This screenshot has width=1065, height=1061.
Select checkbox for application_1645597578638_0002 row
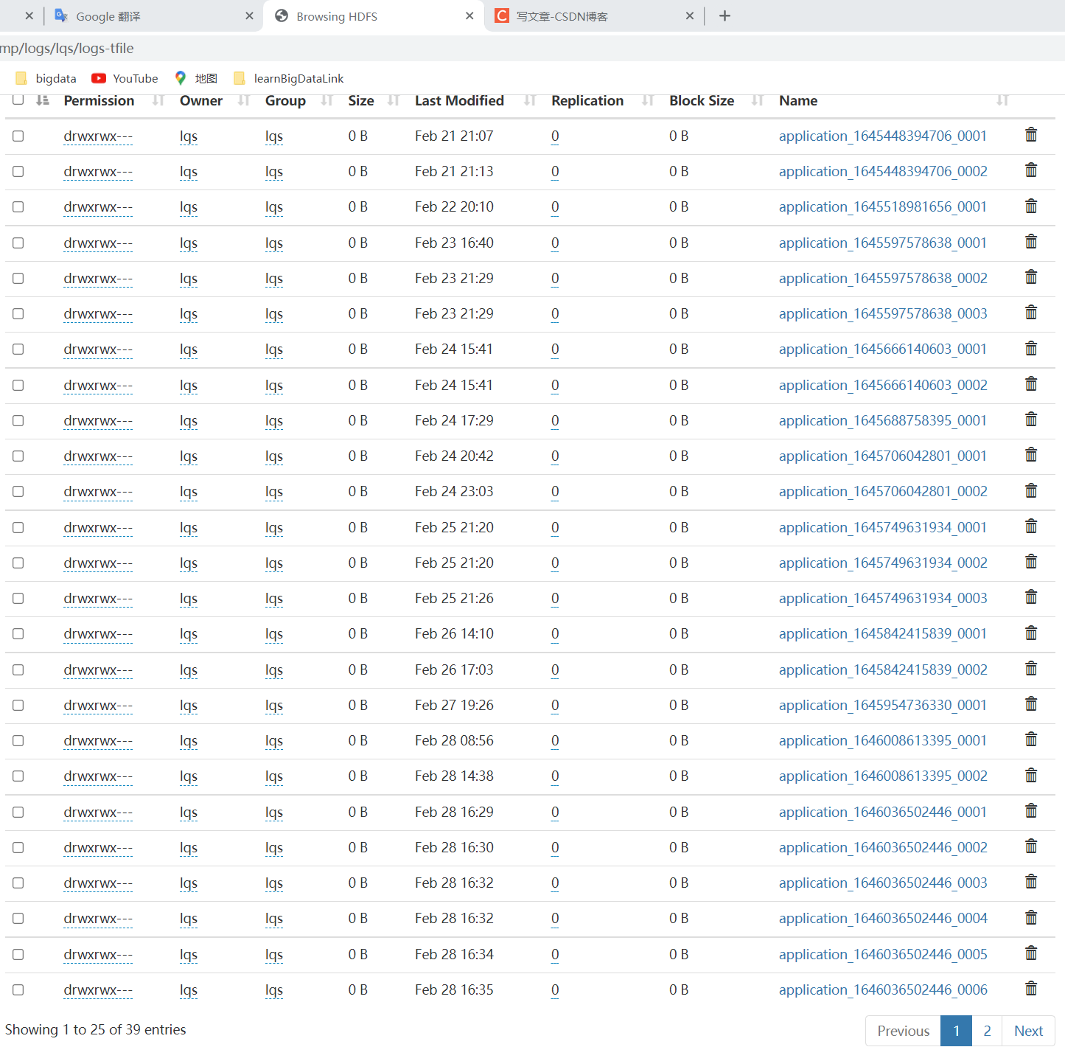pyautogui.click(x=18, y=278)
